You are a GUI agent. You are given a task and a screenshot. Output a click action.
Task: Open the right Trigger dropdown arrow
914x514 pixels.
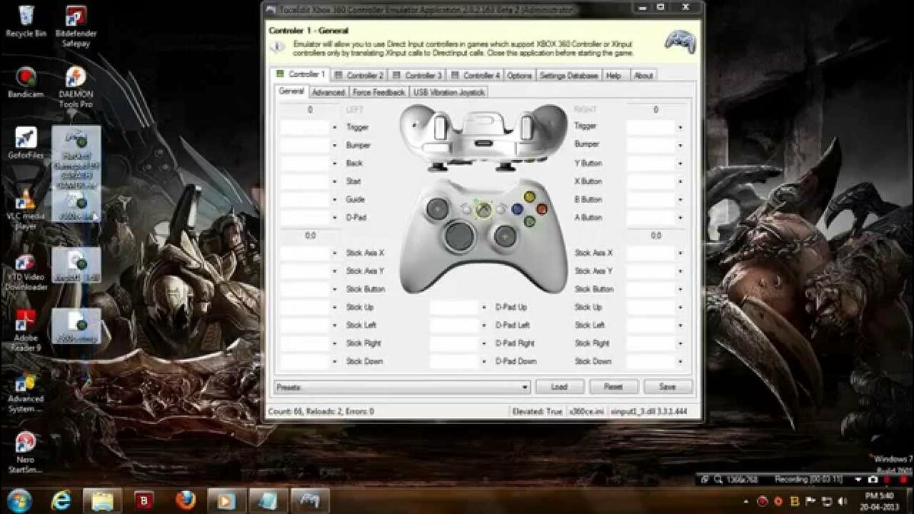679,127
